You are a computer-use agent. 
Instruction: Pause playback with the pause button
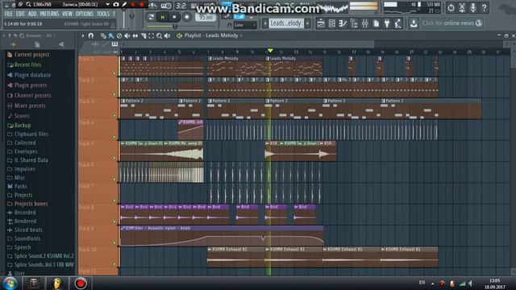pyautogui.click(x=163, y=17)
